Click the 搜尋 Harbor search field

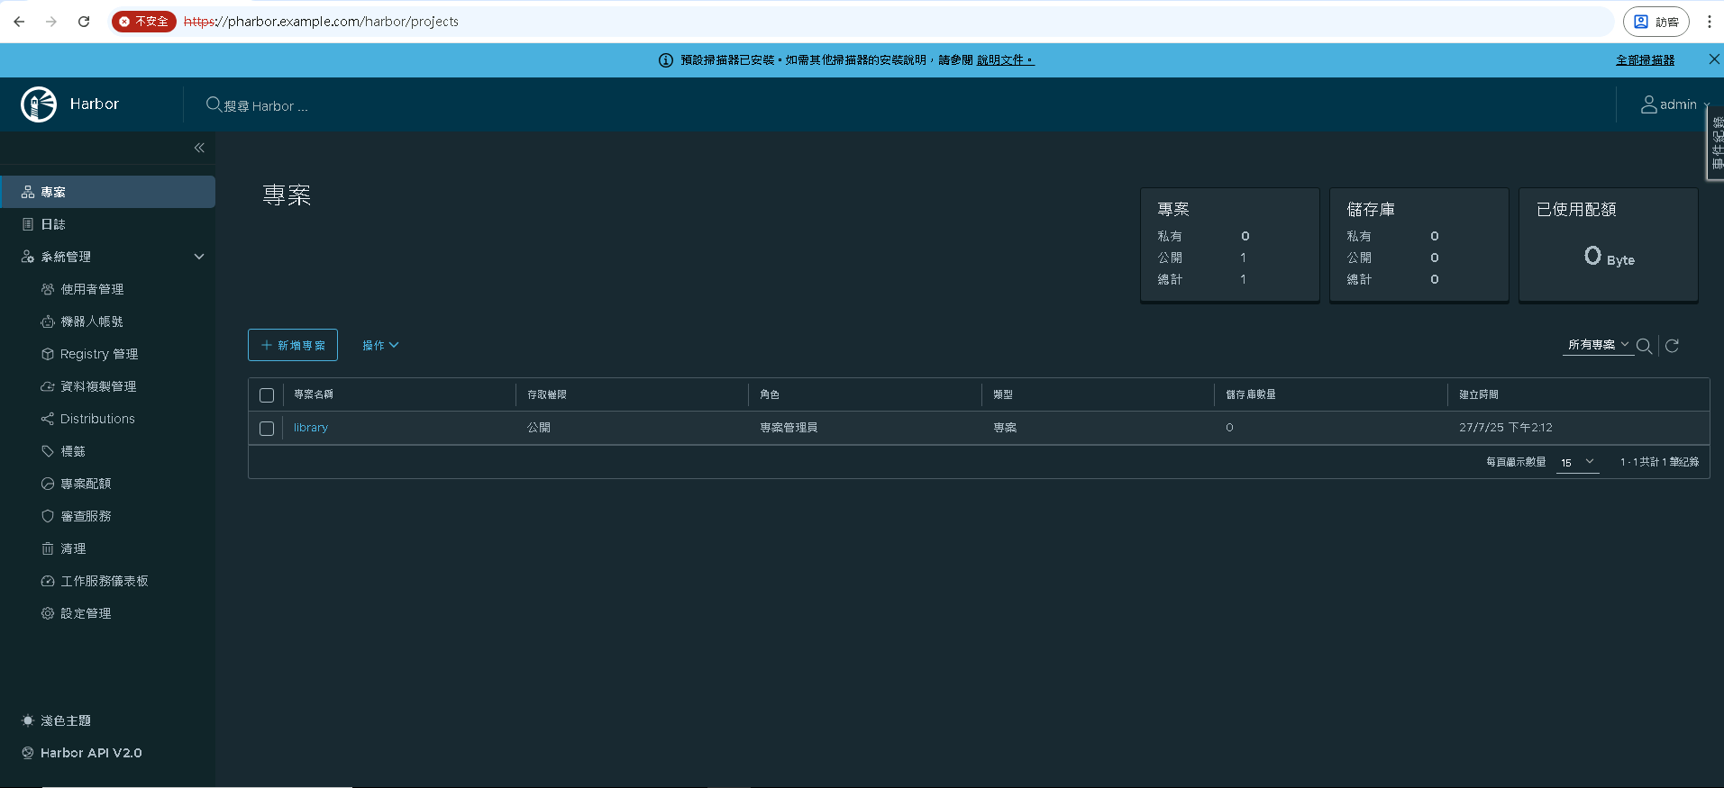tap(266, 105)
